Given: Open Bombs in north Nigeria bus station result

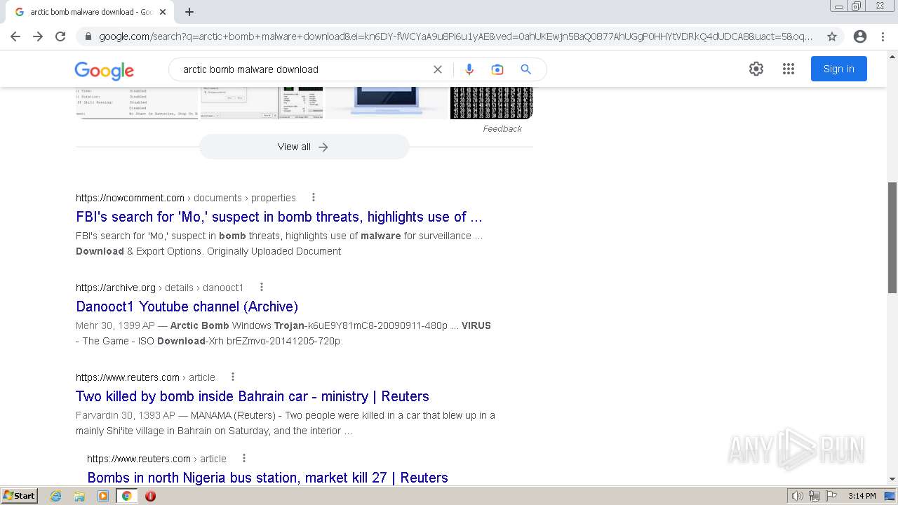Looking at the screenshot, I should coord(267,478).
